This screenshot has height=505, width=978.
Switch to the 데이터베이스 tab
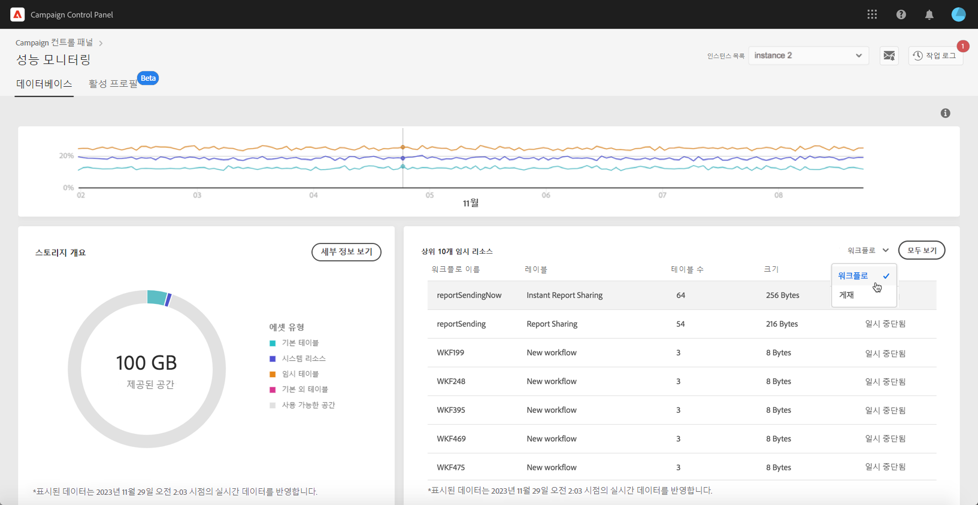(44, 84)
